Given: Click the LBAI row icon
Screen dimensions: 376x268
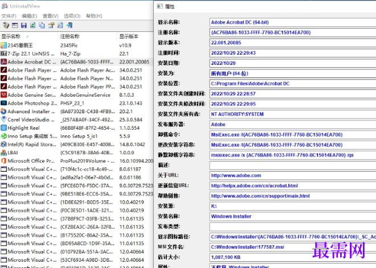Looking at the screenshot, I should [3, 152].
